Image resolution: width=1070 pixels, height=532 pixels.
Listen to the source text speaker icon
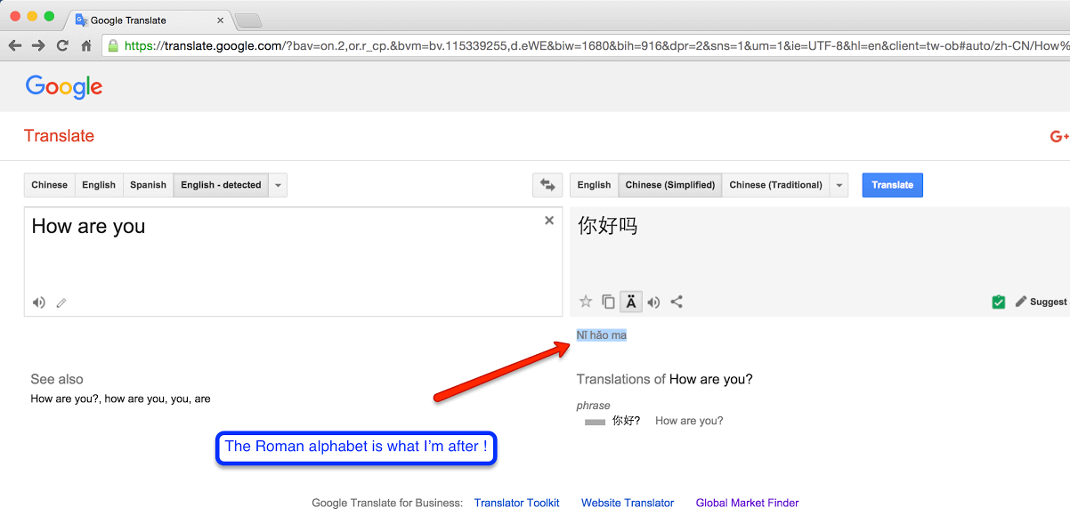tap(39, 302)
